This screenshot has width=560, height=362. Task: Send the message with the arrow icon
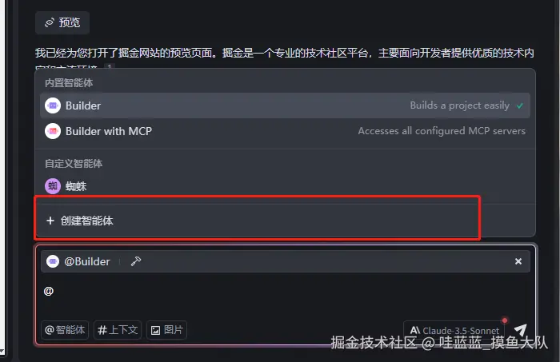[x=521, y=330]
